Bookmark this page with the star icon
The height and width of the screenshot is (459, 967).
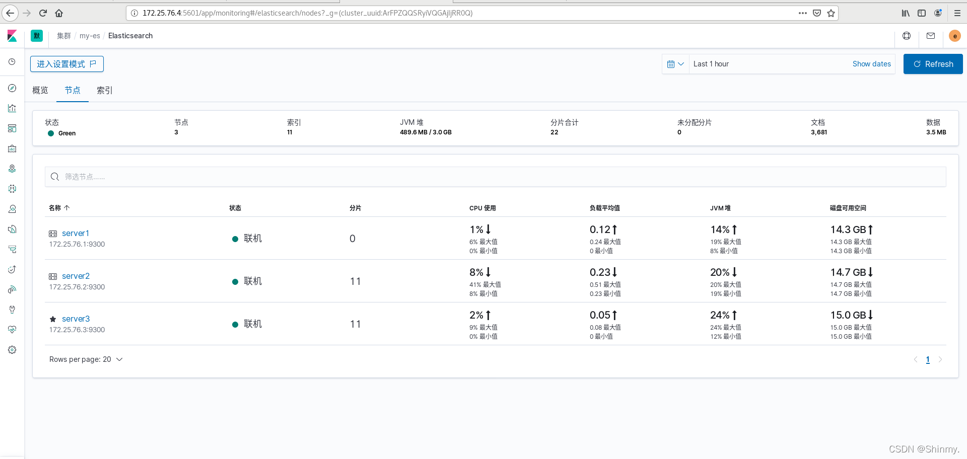(831, 13)
